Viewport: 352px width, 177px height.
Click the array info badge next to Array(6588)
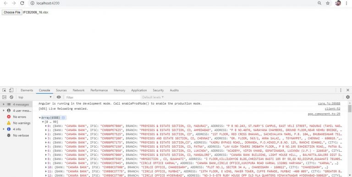[x=63, y=118]
